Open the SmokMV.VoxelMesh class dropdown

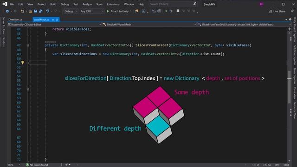click(149, 25)
